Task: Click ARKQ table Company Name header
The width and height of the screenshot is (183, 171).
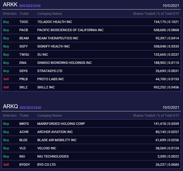Action: tap(50, 116)
